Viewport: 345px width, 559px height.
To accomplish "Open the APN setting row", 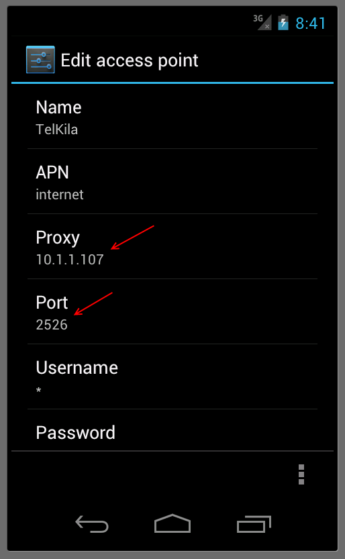I will click(x=172, y=181).
